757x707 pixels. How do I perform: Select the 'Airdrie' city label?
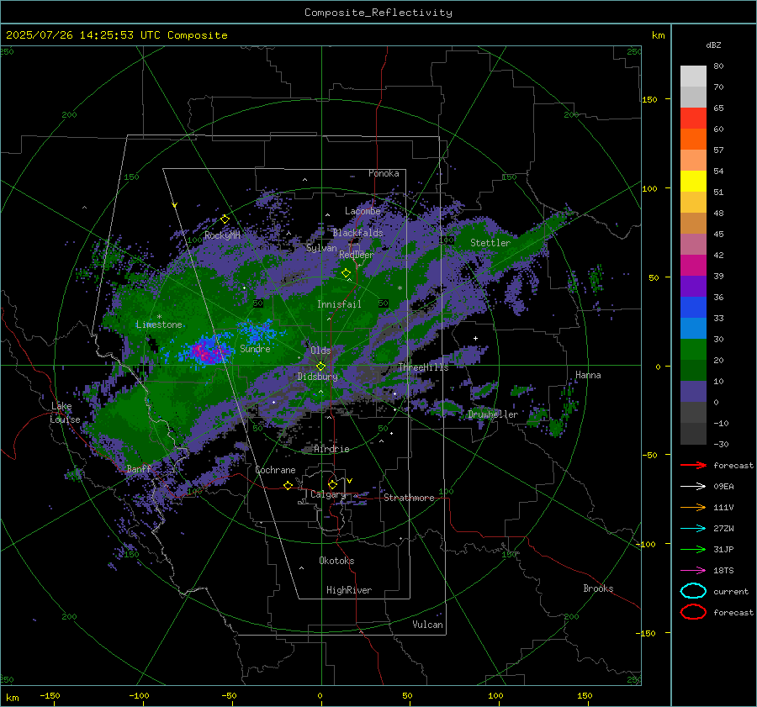331,449
